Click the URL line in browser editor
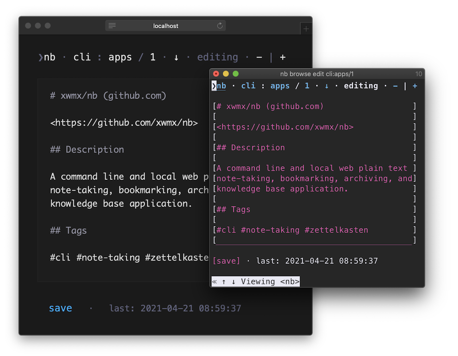Image resolution: width=458 pixels, height=356 pixels. click(x=124, y=123)
